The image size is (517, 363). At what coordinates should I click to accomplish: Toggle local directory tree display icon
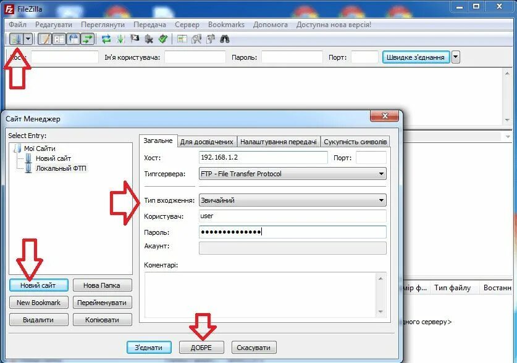pos(59,39)
